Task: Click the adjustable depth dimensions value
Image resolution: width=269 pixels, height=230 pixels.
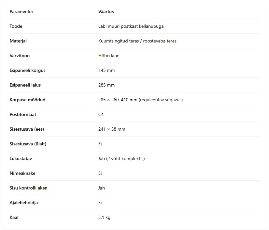Action: pyautogui.click(x=140, y=100)
